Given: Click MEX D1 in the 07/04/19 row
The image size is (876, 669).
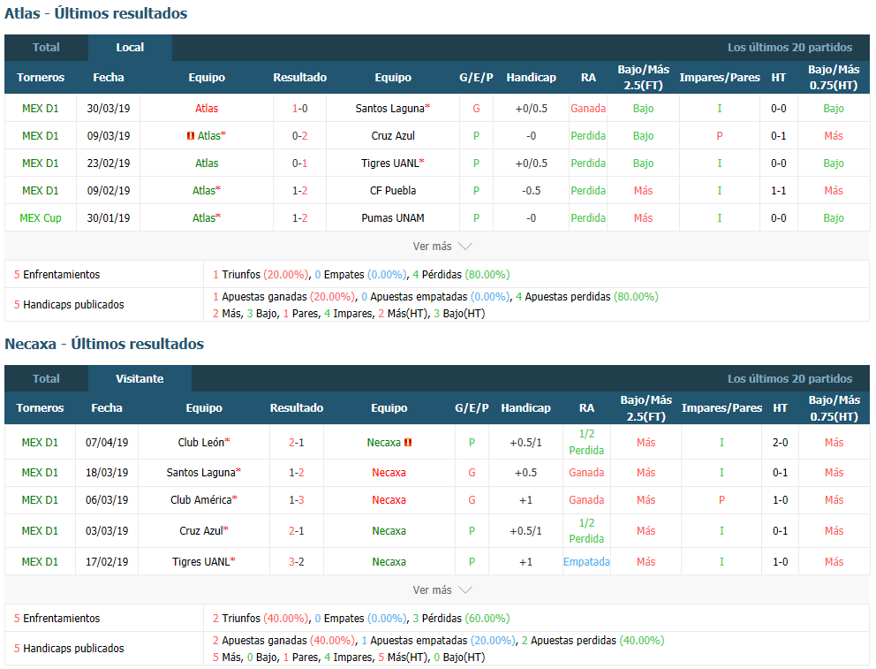Looking at the screenshot, I should pos(41,443).
